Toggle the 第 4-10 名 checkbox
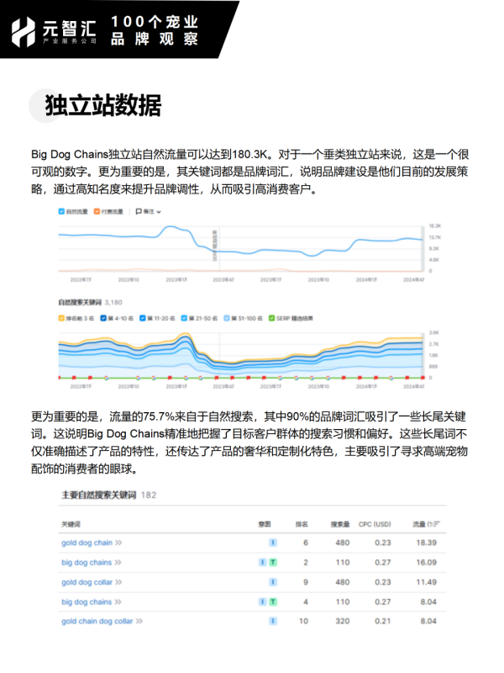The image size is (504, 673). (x=103, y=318)
